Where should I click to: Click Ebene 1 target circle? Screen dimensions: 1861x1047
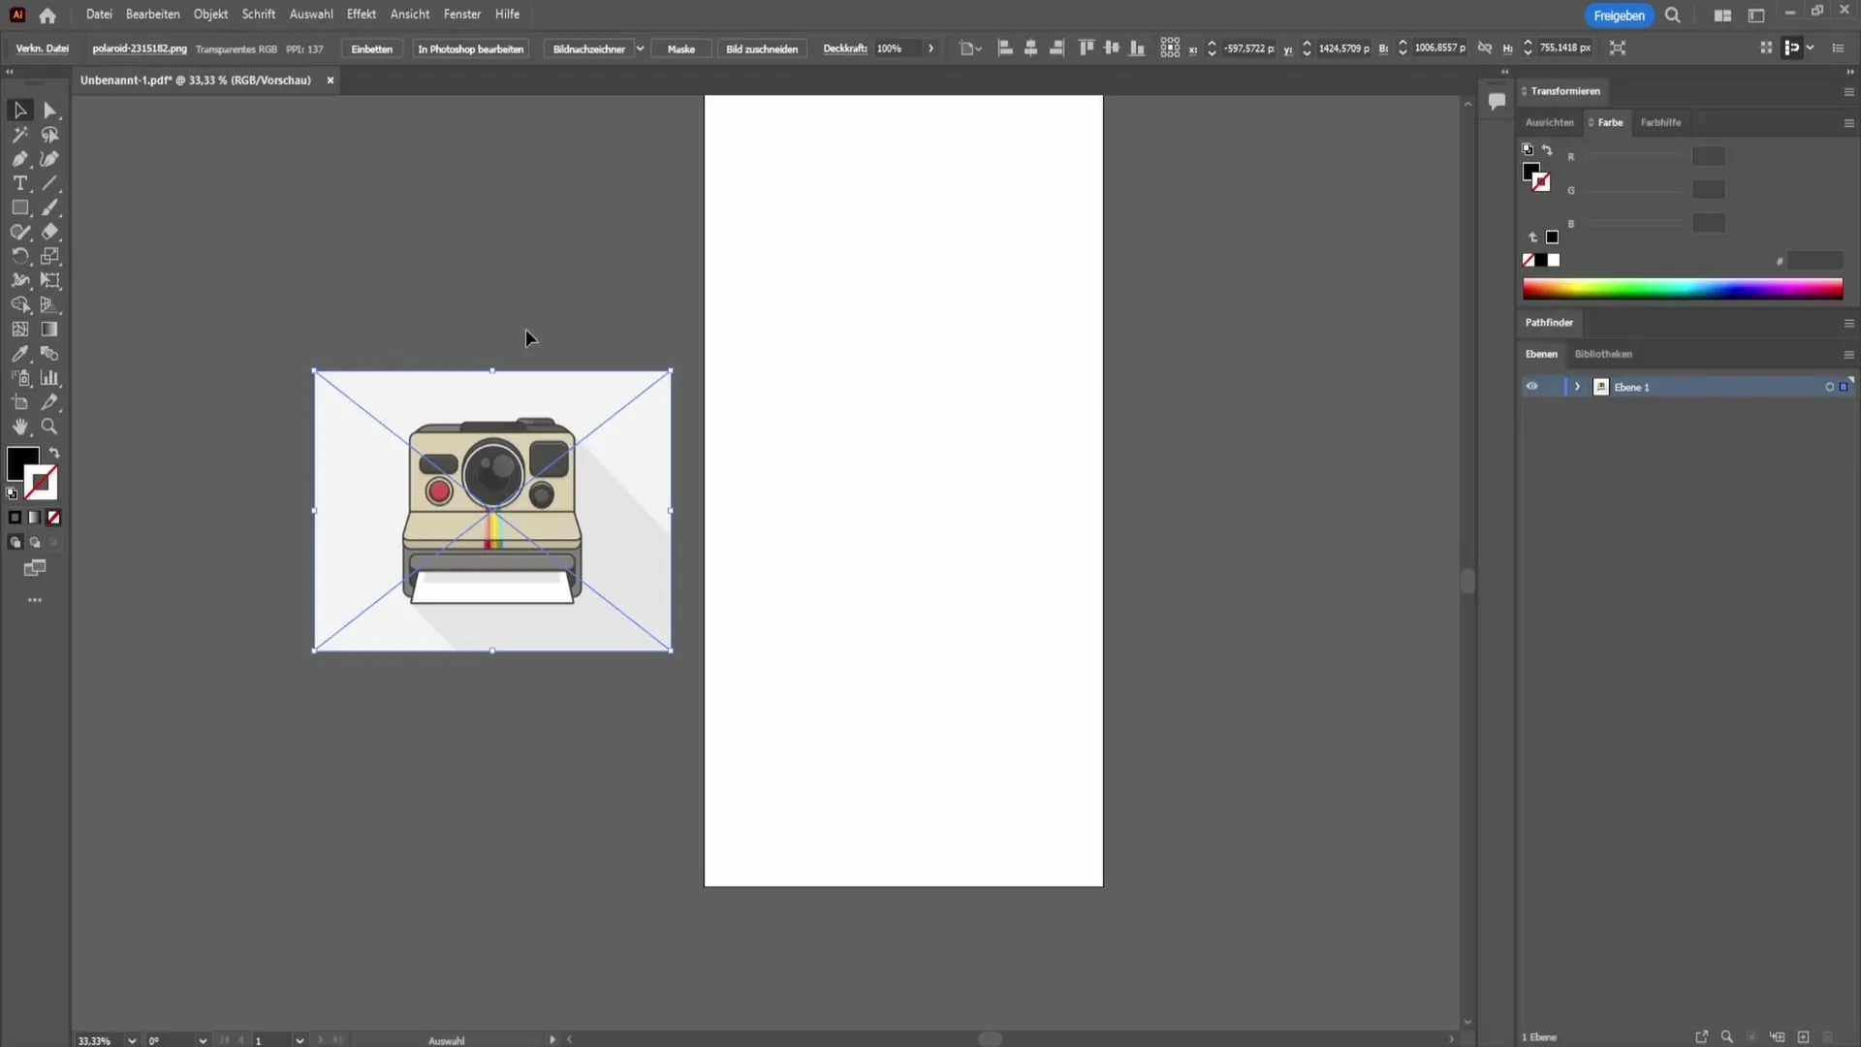(1829, 387)
